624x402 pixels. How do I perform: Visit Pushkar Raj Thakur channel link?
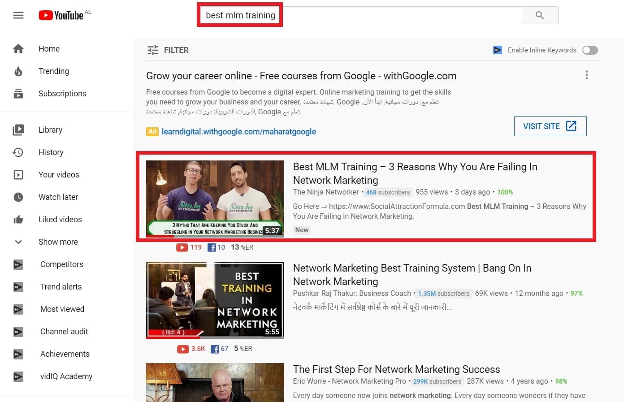352,294
